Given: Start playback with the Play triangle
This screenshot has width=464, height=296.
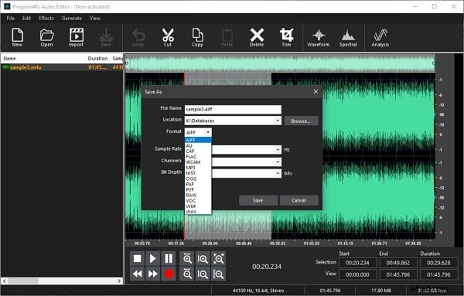Looking at the screenshot, I should coord(152,259).
